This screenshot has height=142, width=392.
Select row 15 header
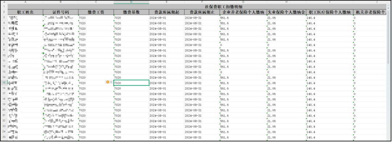(x=4, y=83)
